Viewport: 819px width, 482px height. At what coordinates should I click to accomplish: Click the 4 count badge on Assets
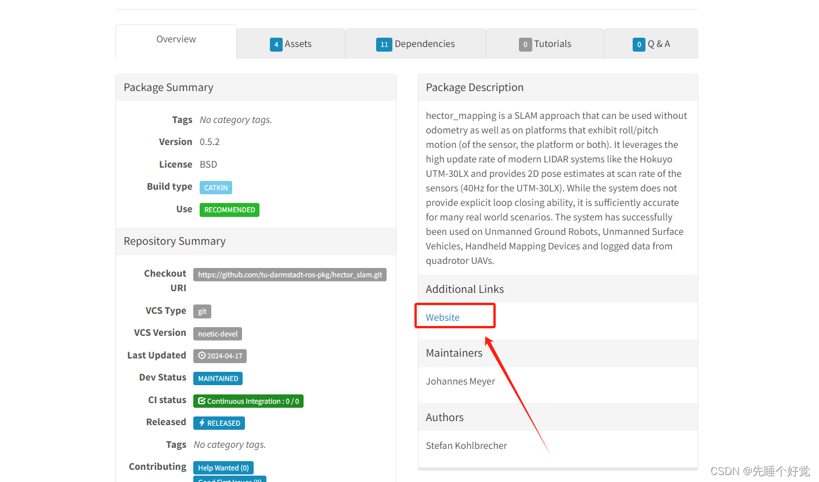[276, 45]
